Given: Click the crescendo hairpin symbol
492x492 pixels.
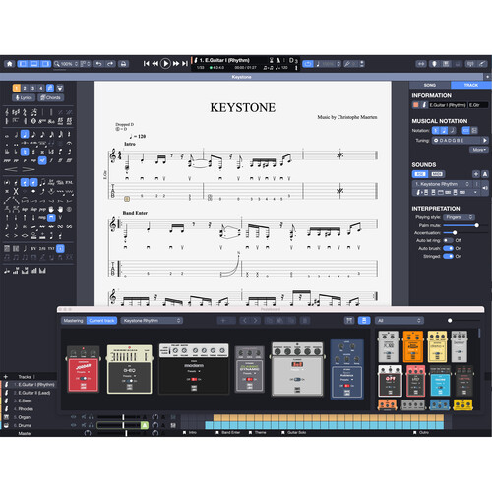Looking at the screenshot, I should [x=11, y=169].
